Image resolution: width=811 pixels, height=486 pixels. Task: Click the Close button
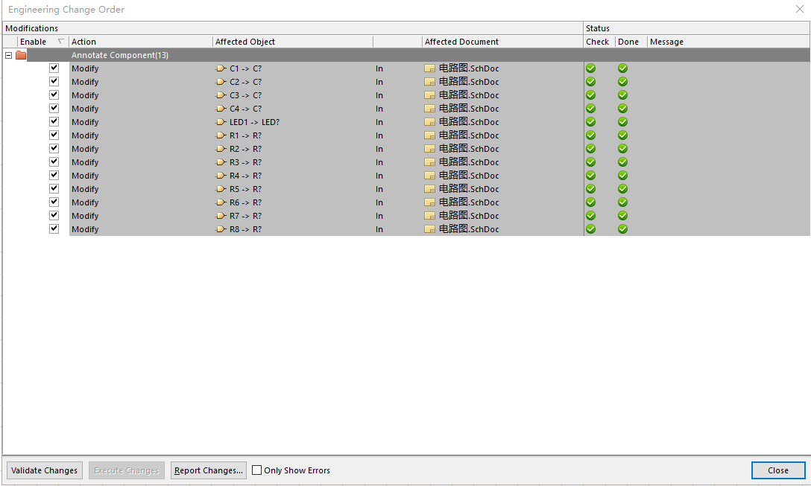778,470
